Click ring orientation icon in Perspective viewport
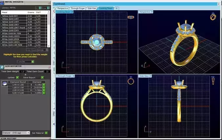The height and width of the screenshot is (140, 222). tap(213, 16)
